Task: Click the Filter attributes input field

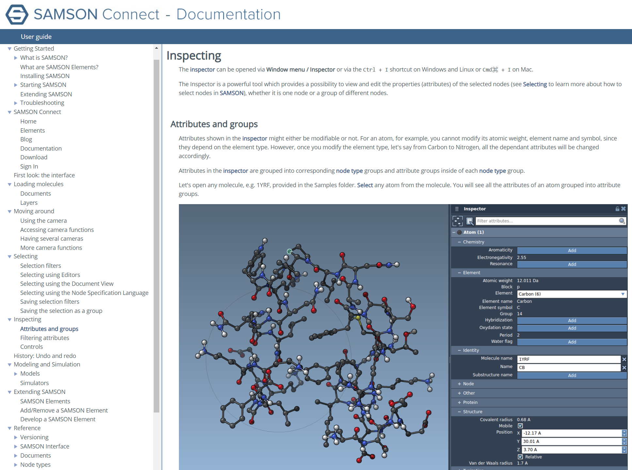Action: click(x=547, y=221)
